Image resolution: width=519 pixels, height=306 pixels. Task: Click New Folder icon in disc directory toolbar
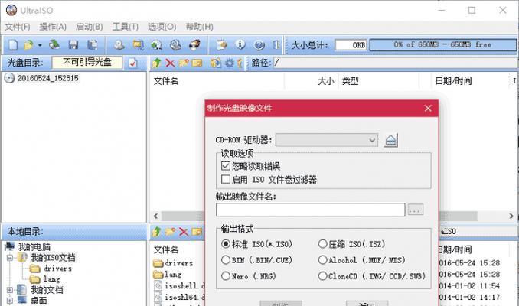184,63
